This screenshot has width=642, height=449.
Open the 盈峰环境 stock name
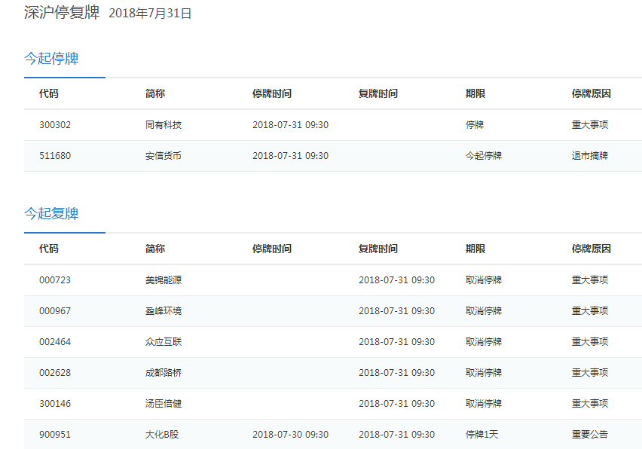coord(164,311)
